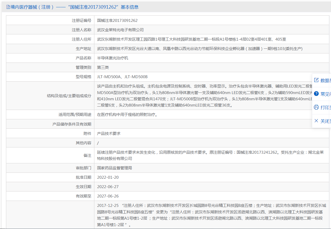331x229 pixels.
Task: Select effective date 2022-06-27
Action: pyautogui.click(x=108, y=187)
